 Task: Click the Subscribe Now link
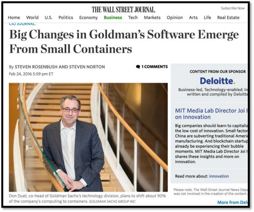tap(233, 8)
